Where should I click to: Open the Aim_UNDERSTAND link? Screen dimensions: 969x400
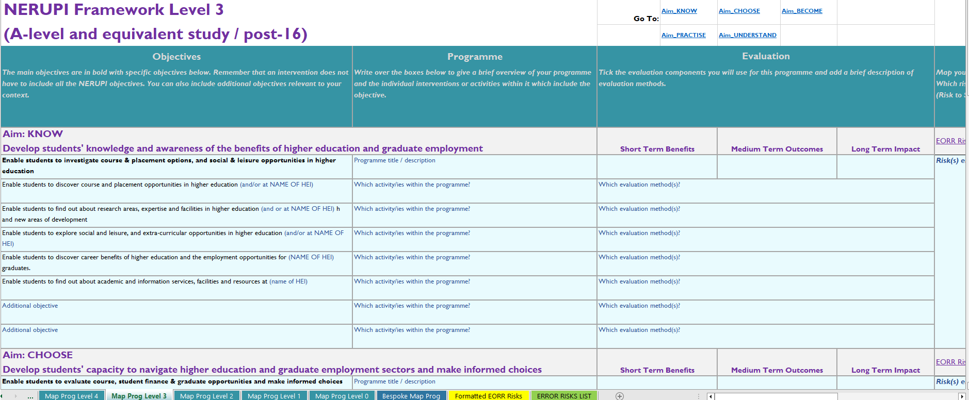(x=747, y=35)
